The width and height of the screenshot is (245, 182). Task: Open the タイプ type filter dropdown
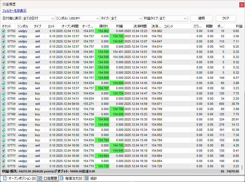pos(126,18)
